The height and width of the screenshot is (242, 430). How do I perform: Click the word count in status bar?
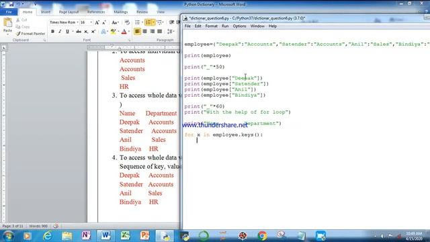point(38,226)
